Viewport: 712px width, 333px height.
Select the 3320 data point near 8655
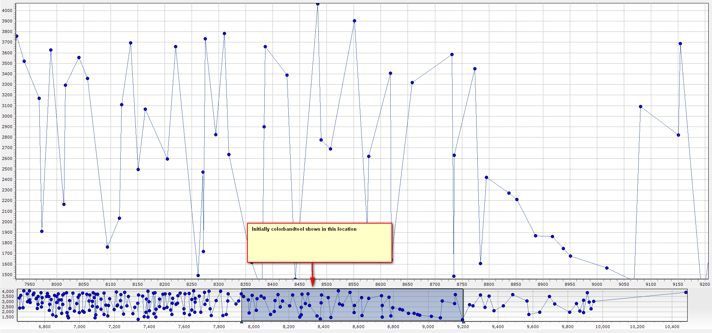pyautogui.click(x=412, y=82)
